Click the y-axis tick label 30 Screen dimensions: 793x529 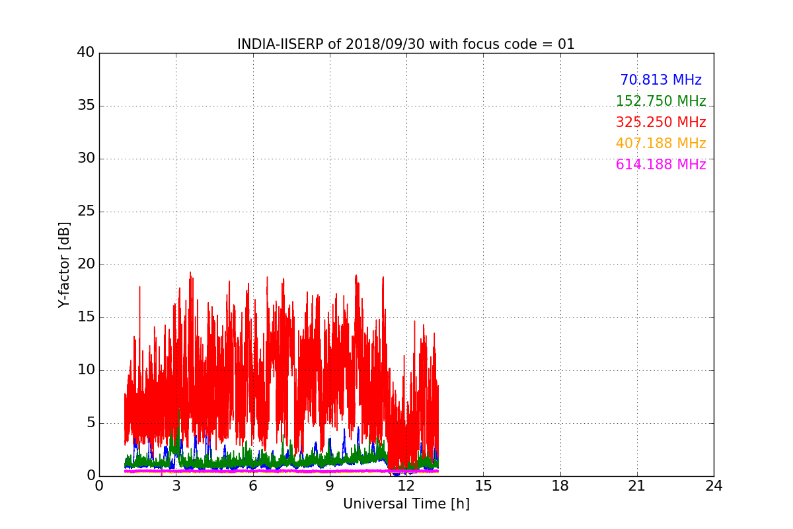point(85,158)
